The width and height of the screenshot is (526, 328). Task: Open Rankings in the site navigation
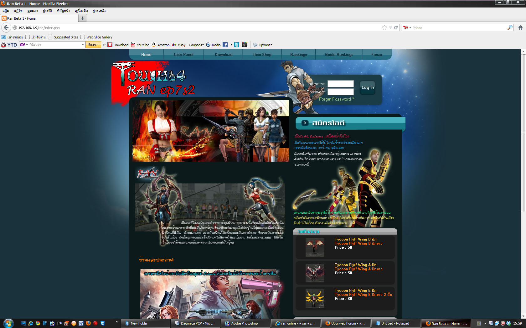(298, 54)
